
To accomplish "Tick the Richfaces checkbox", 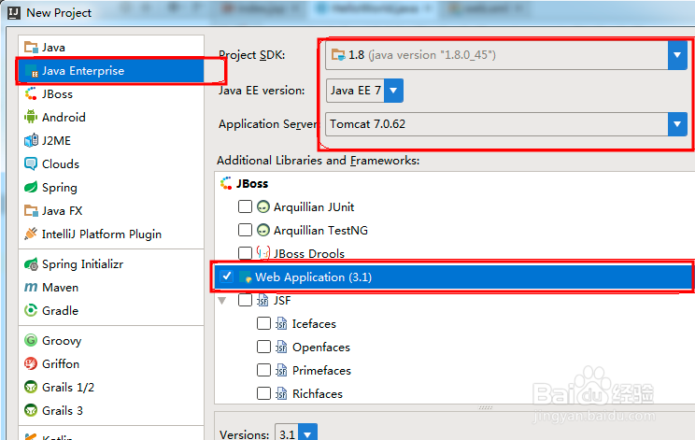I will point(263,393).
